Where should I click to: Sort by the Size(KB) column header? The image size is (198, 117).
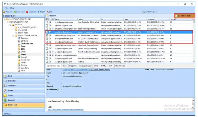point(181,19)
